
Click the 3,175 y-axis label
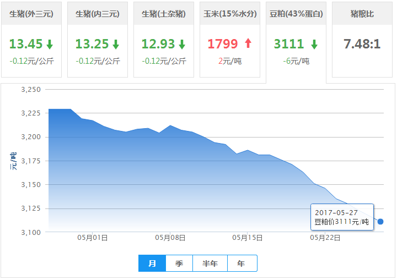point(31,161)
